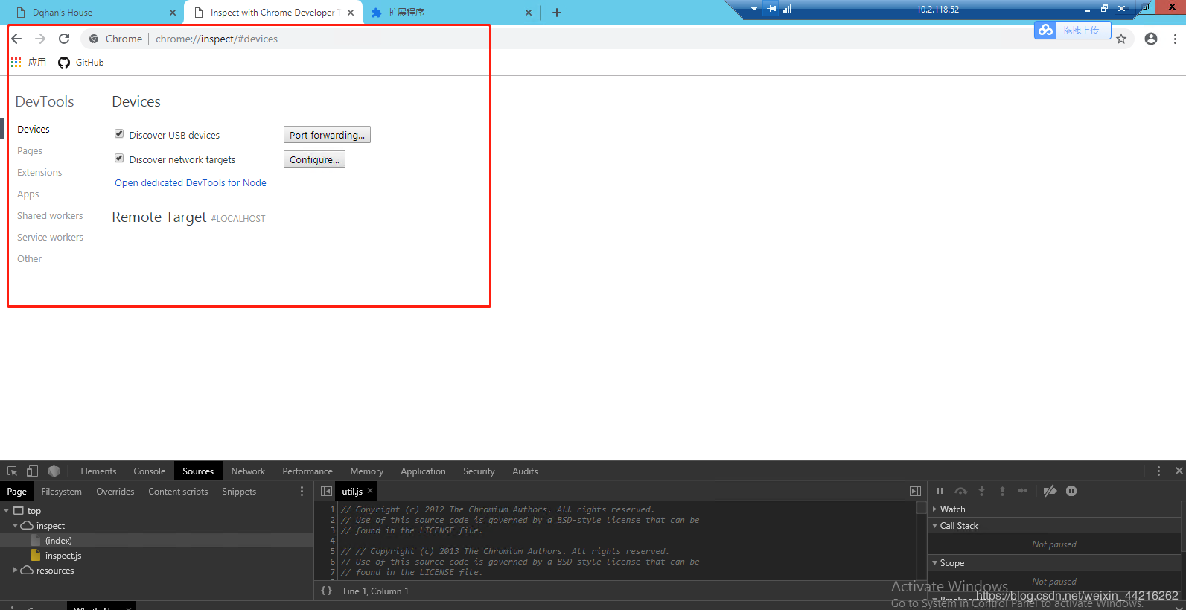
Task: Close the util.js file tab
Action: [x=370, y=490]
